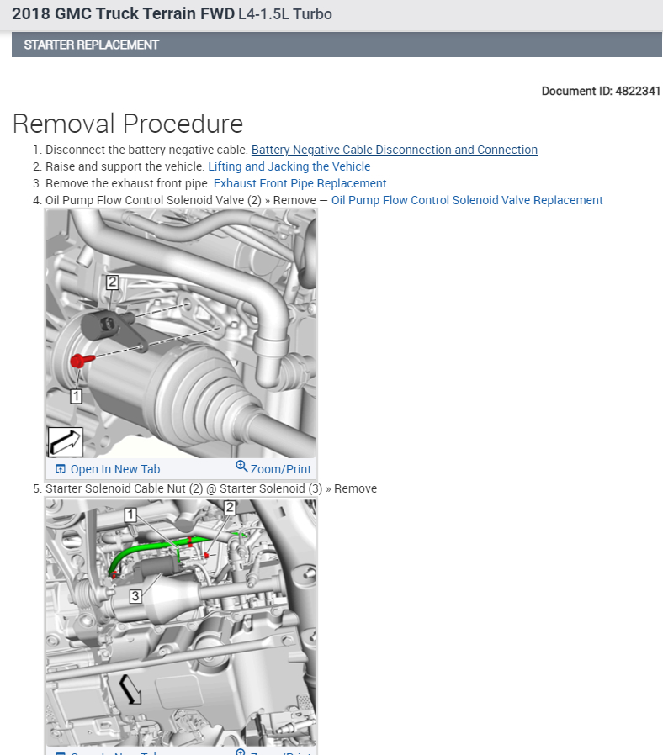The width and height of the screenshot is (663, 755).
Task: Open Lifting and Jacking the Vehicle link
Action: coord(289,166)
